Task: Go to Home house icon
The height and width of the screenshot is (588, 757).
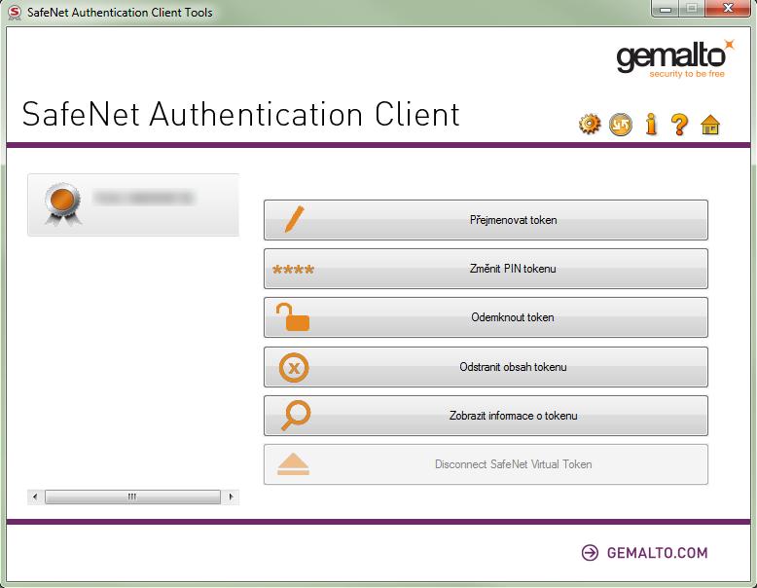Action: tap(710, 126)
